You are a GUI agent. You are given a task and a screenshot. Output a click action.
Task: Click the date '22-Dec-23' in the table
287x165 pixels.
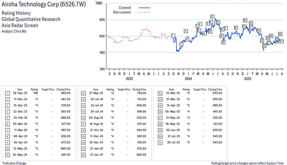click(x=20, y=112)
